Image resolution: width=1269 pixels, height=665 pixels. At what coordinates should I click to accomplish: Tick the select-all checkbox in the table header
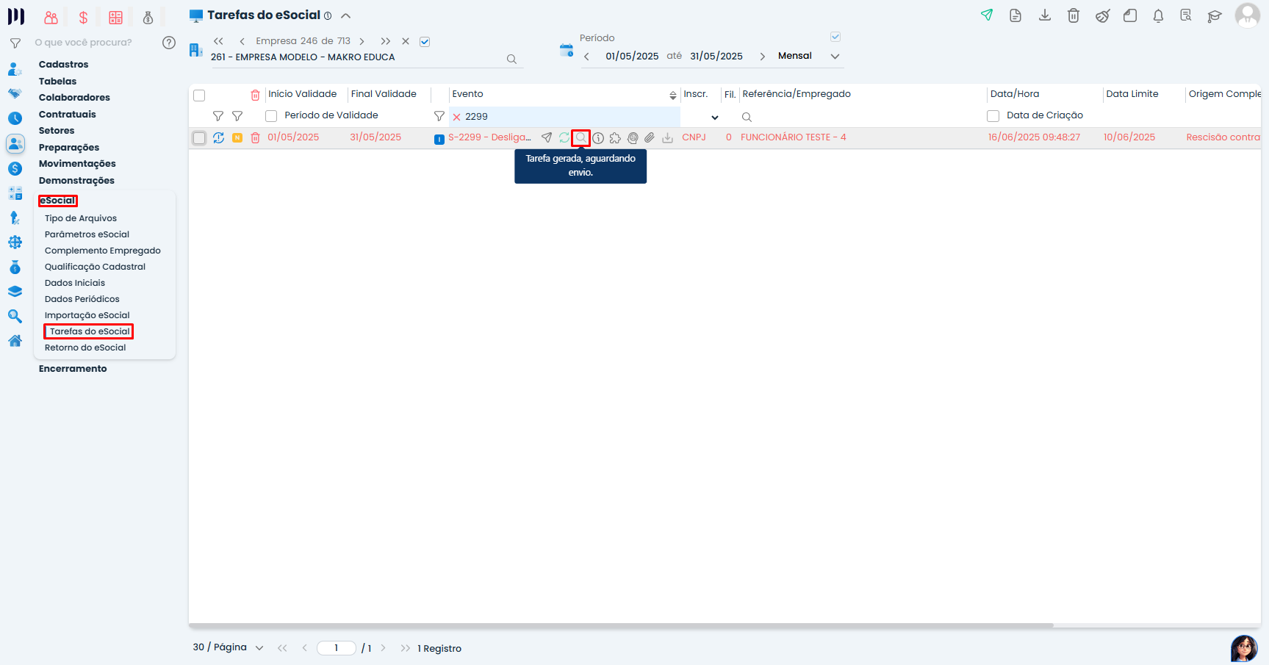(199, 96)
